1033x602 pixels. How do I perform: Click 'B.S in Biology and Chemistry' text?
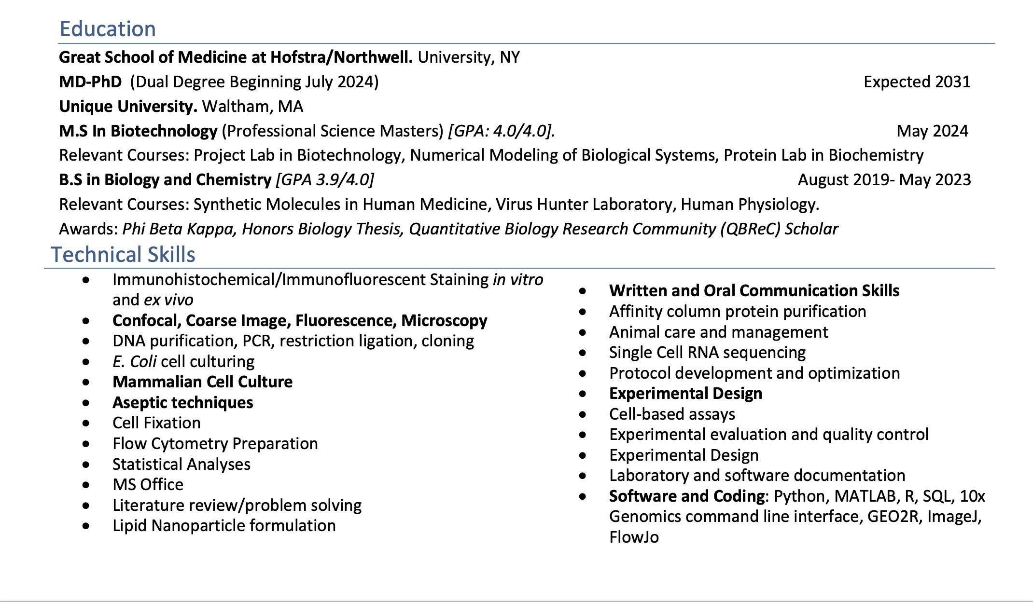[x=165, y=179]
